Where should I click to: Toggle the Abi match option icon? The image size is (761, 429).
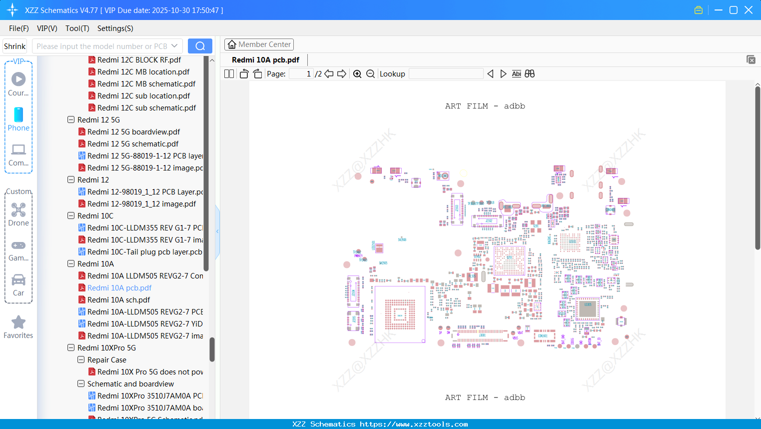tap(517, 74)
